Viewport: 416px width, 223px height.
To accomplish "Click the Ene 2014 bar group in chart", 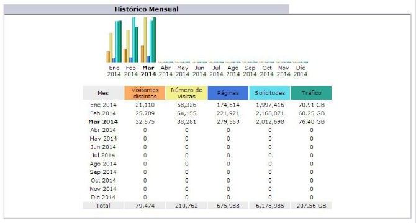I will 114,42.
